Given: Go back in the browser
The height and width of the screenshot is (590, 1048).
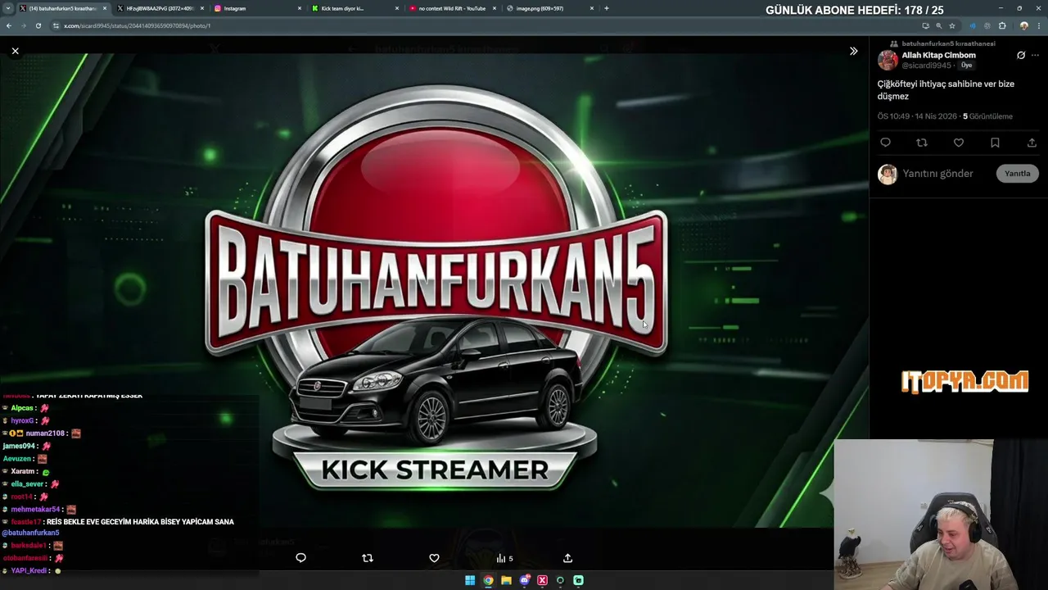Looking at the screenshot, I should pos(9,25).
